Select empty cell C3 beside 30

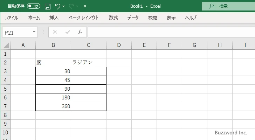(x=89, y=71)
